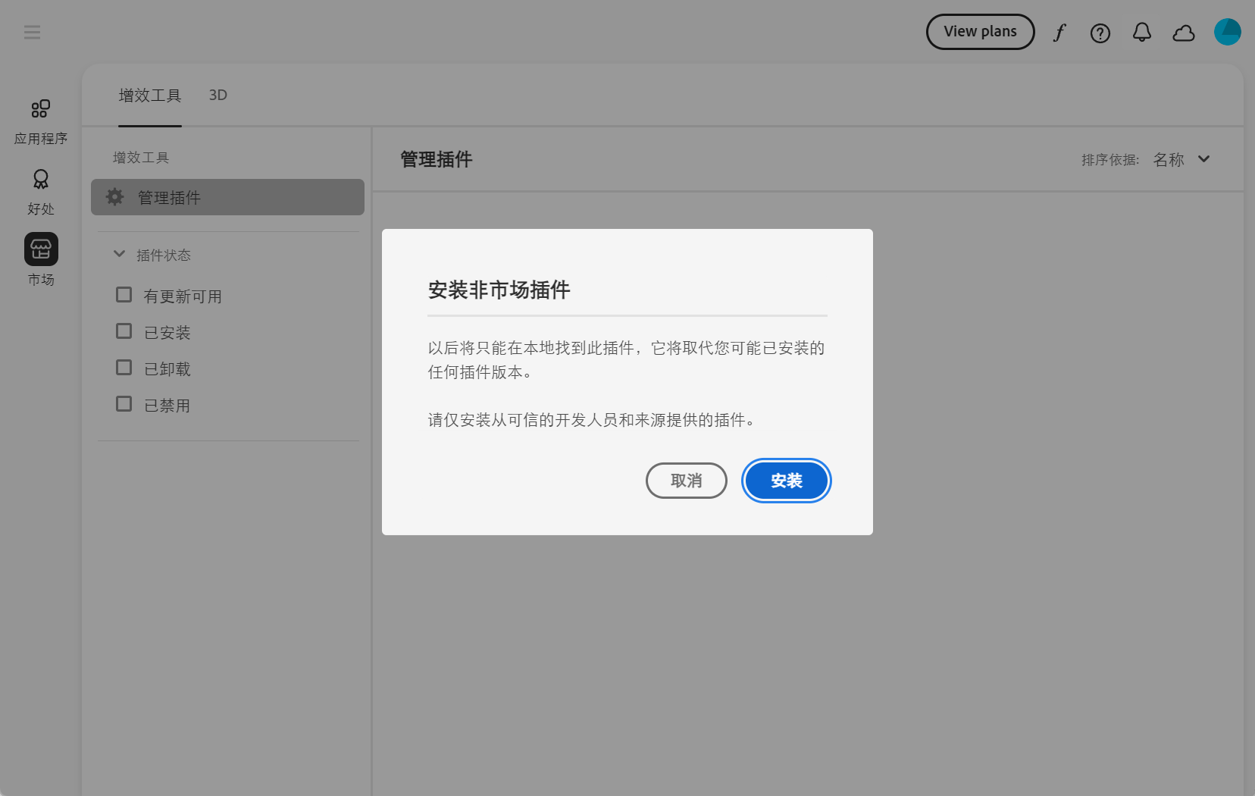Open the help question mark icon
The height and width of the screenshot is (796, 1255).
point(1100,33)
